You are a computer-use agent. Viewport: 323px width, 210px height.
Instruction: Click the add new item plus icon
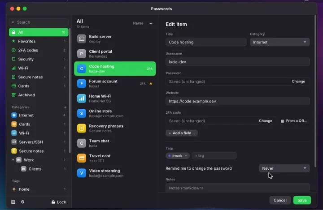tap(151, 23)
